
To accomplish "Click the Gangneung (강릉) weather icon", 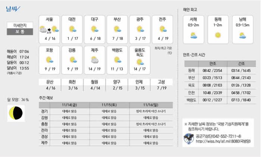I will [72, 60].
